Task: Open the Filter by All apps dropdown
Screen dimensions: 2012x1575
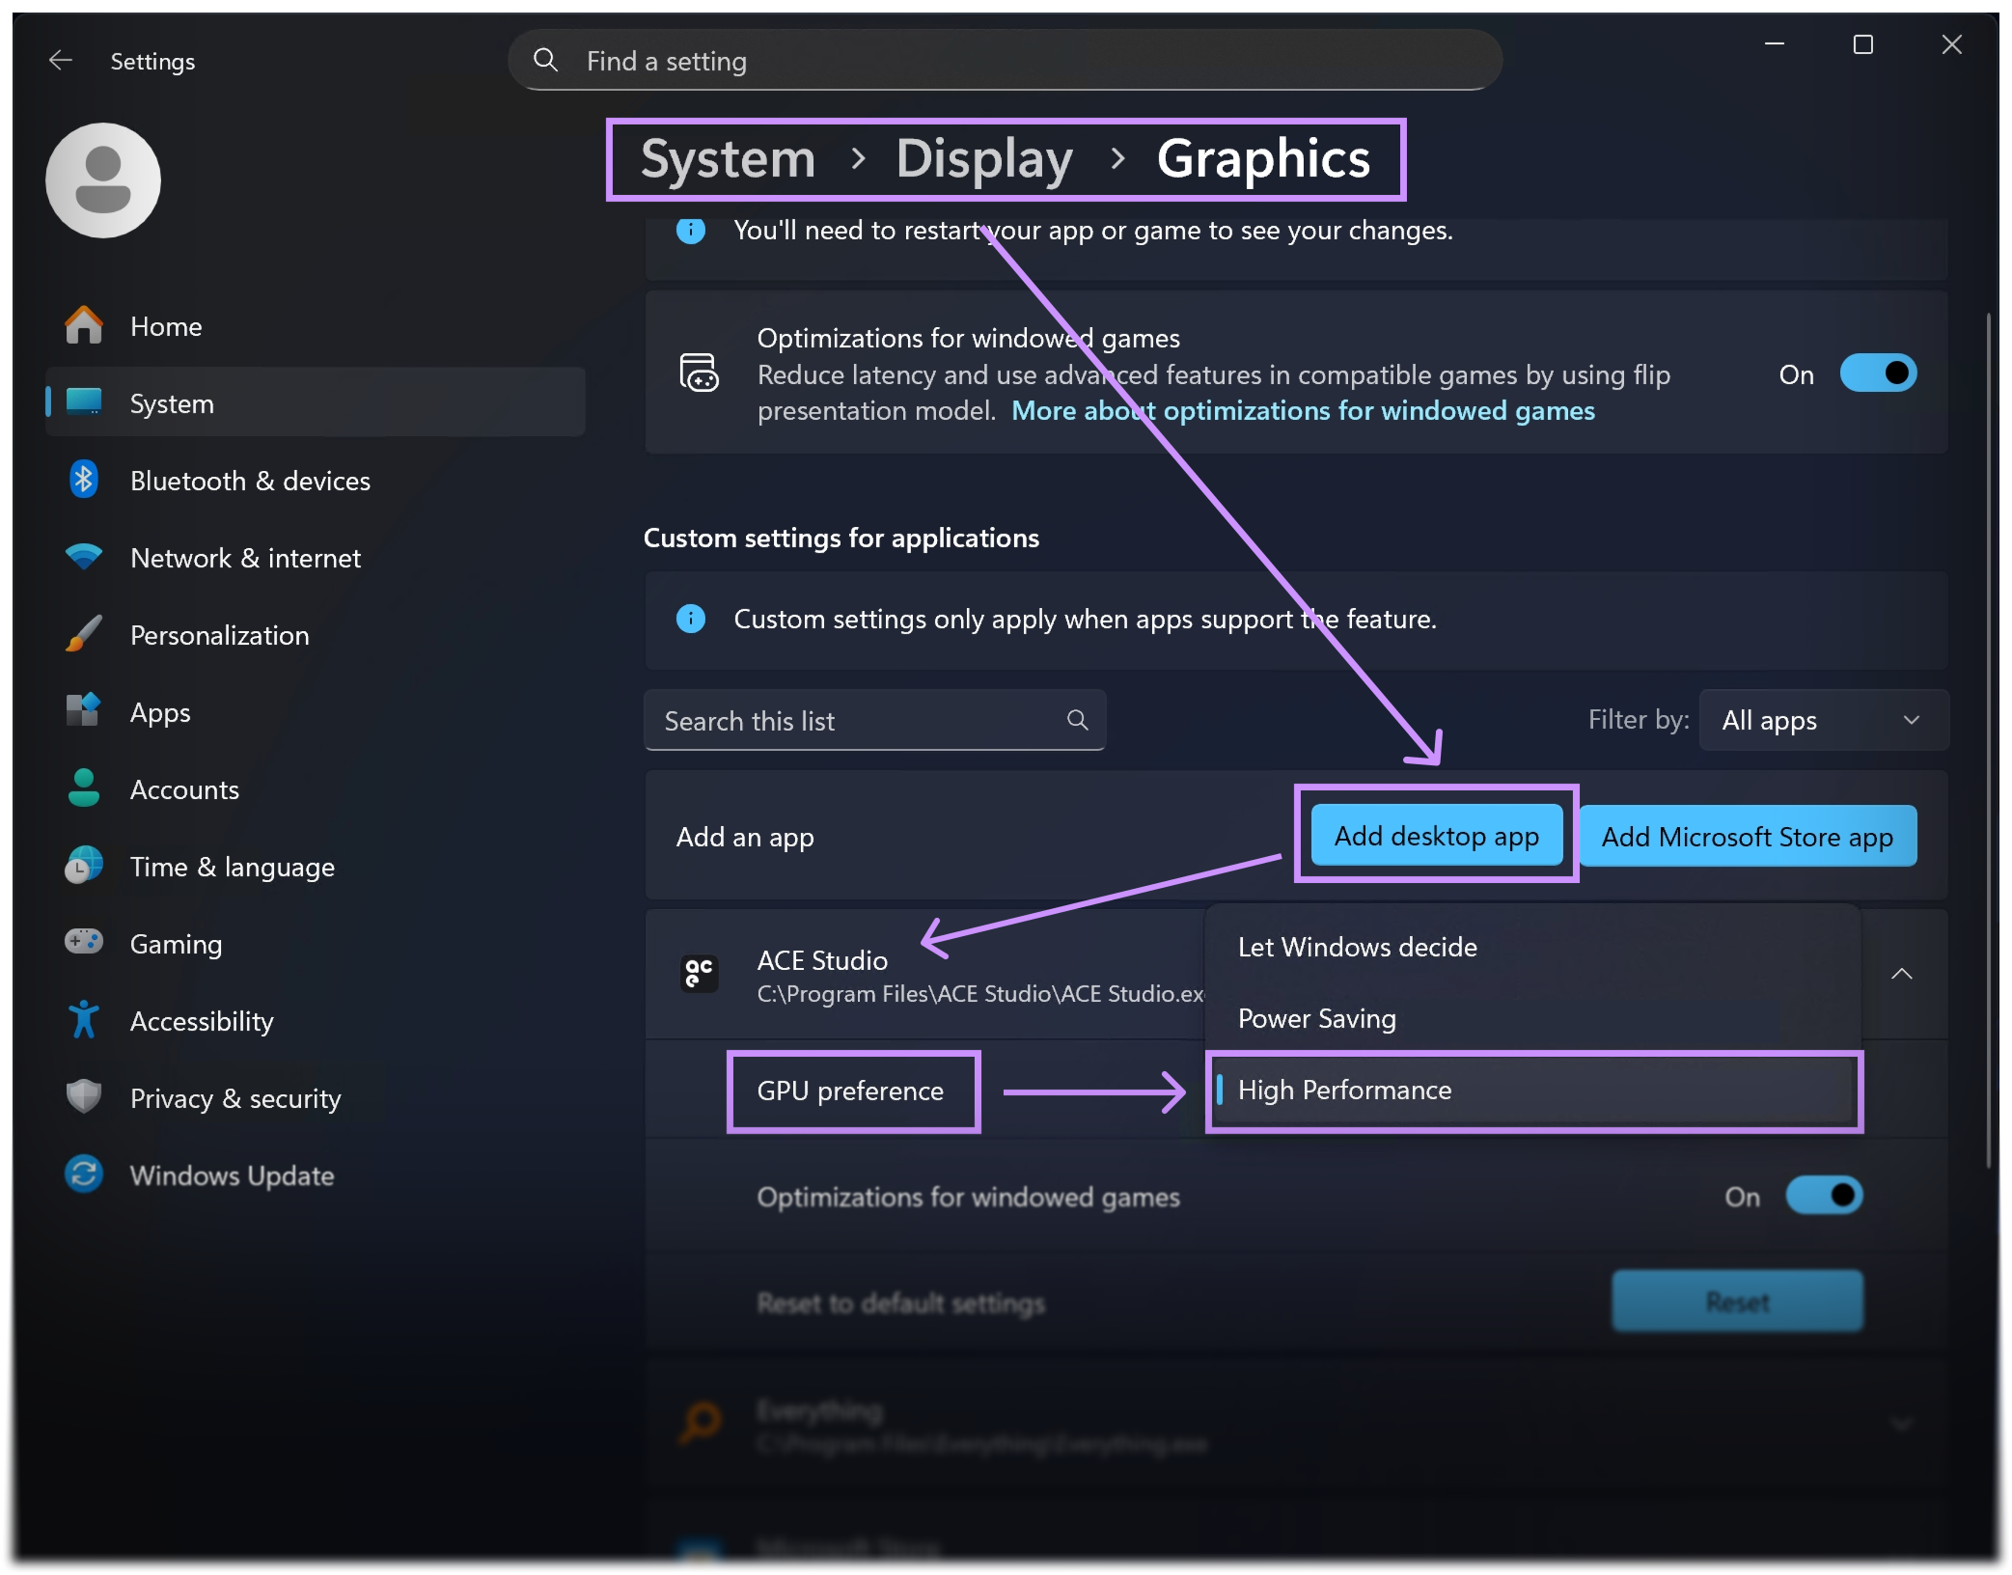Action: [x=1822, y=720]
